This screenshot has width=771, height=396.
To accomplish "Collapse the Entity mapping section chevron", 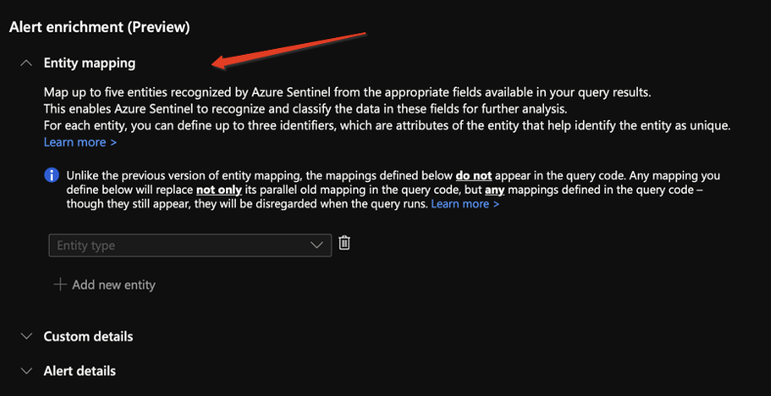I will 27,64.
